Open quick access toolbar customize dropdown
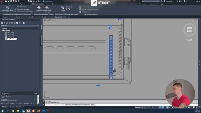 41,1
